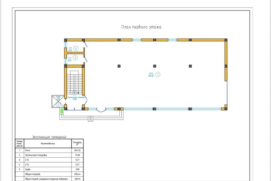The height and width of the screenshot is (181, 271).
Task: Click the circled number 4 restroom marker
Action: 76,49
